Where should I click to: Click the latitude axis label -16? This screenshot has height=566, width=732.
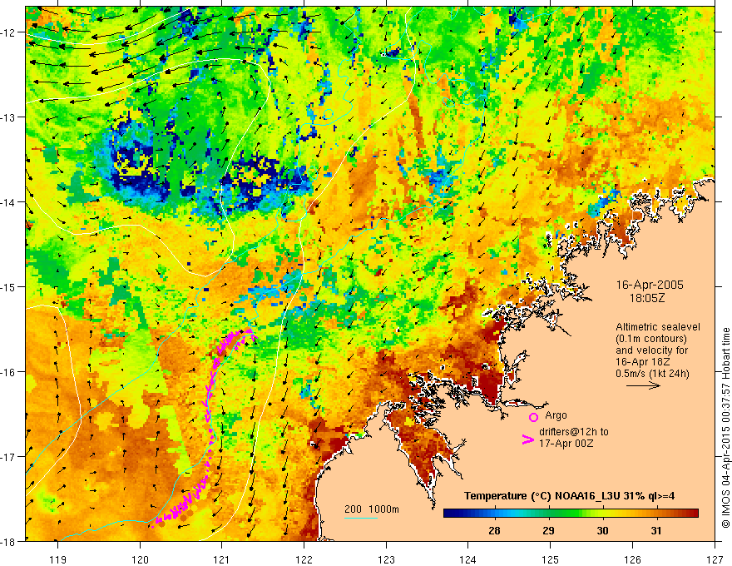(7, 372)
